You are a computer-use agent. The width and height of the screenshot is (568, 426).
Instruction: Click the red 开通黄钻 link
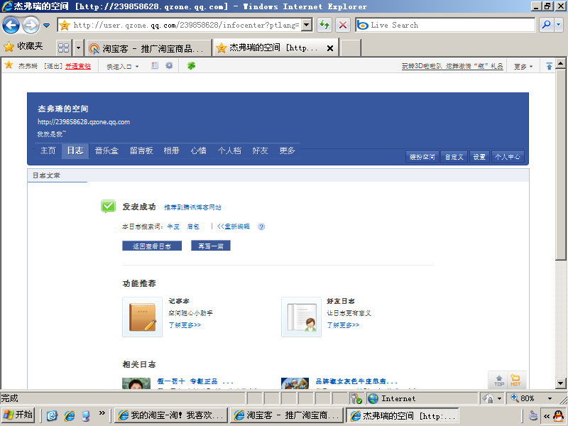click(78, 66)
